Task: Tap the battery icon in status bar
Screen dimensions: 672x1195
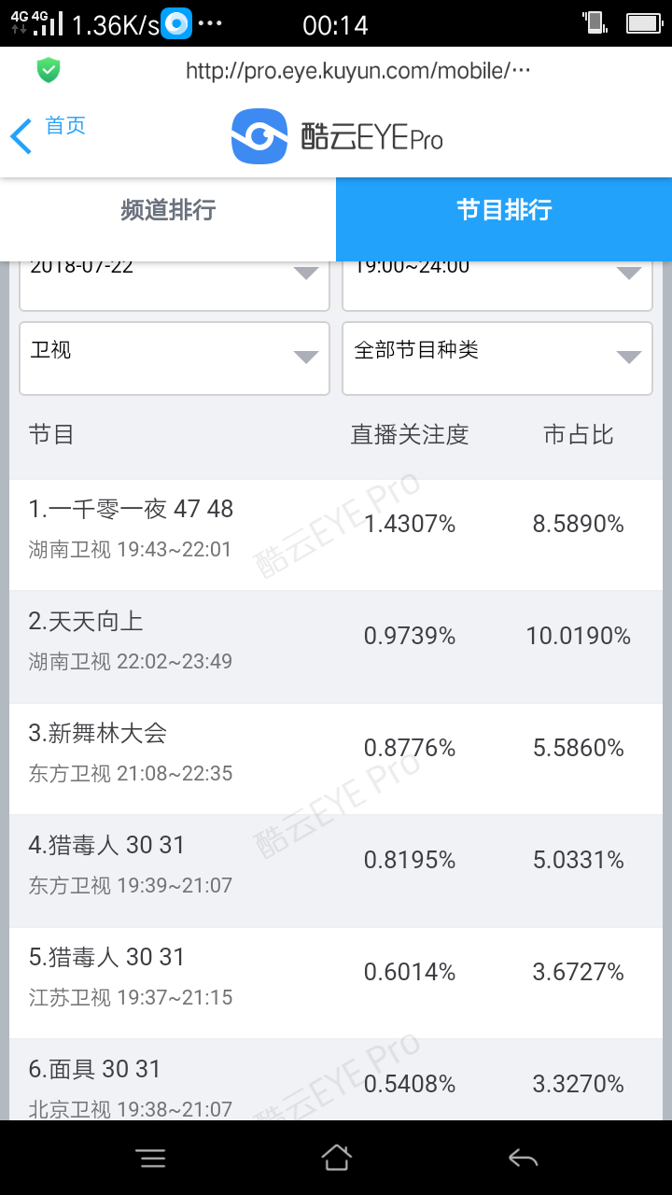Action: [644, 24]
